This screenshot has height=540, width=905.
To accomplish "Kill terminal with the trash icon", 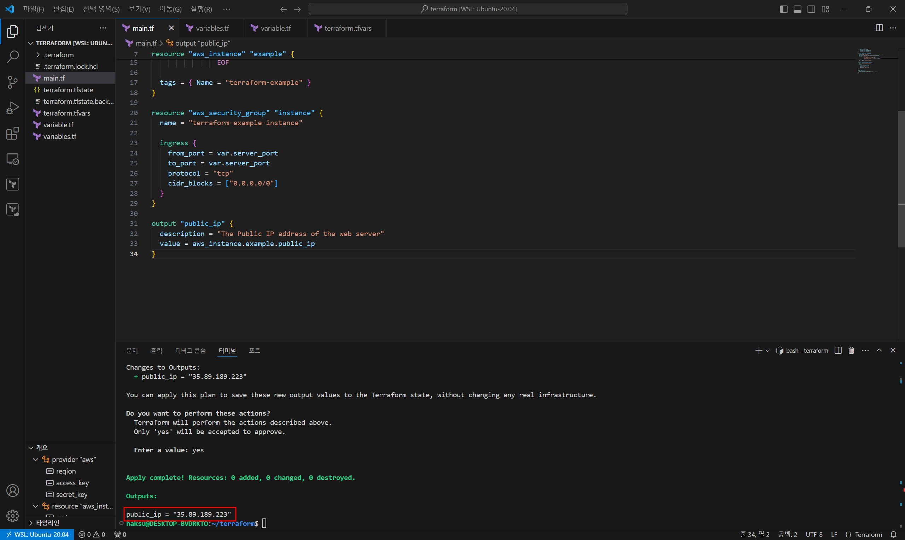I will pyautogui.click(x=851, y=351).
